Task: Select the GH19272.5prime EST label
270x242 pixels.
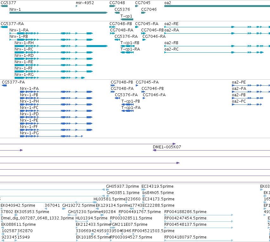Action: 79,205
